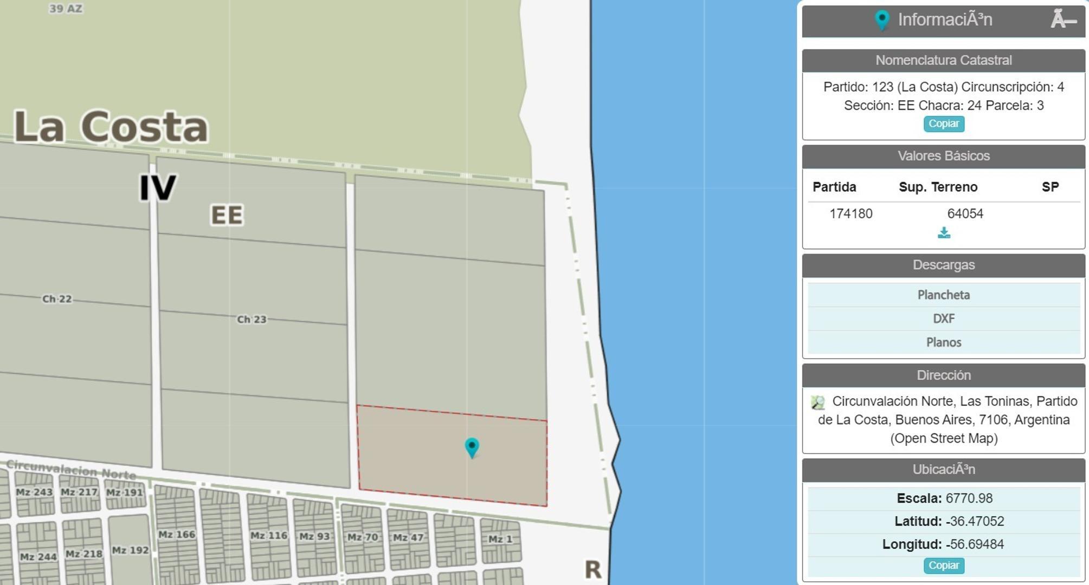1089x585 pixels.
Task: Click the teal location marker on the map
Action: (x=472, y=447)
